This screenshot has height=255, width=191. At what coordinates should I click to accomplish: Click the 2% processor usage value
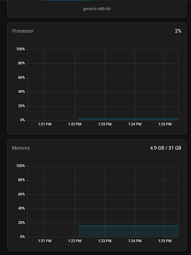pos(178,31)
